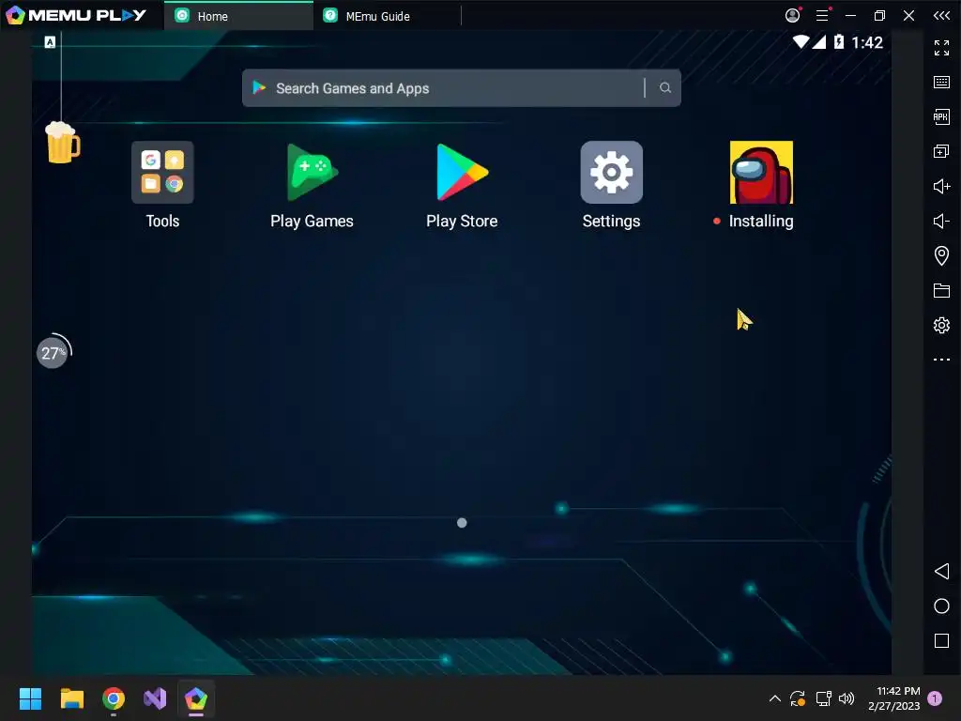Click the keyboard indicator A icon
This screenshot has height=721, width=961.
coord(51,41)
